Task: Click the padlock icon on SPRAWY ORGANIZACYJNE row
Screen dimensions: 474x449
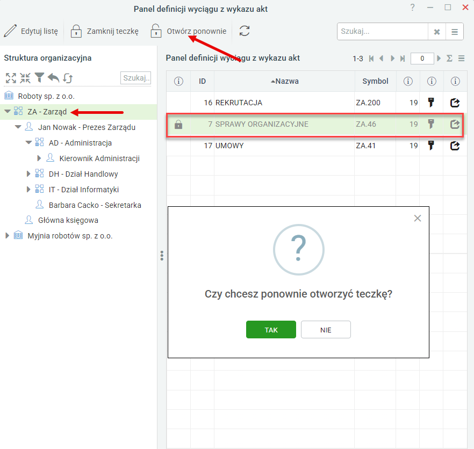Action: [x=178, y=124]
